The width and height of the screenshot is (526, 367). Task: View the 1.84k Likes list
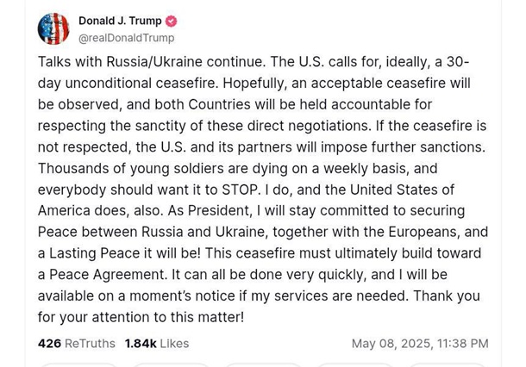pyautogui.click(x=156, y=343)
